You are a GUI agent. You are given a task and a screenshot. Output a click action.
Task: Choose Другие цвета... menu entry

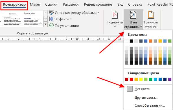(146, 98)
